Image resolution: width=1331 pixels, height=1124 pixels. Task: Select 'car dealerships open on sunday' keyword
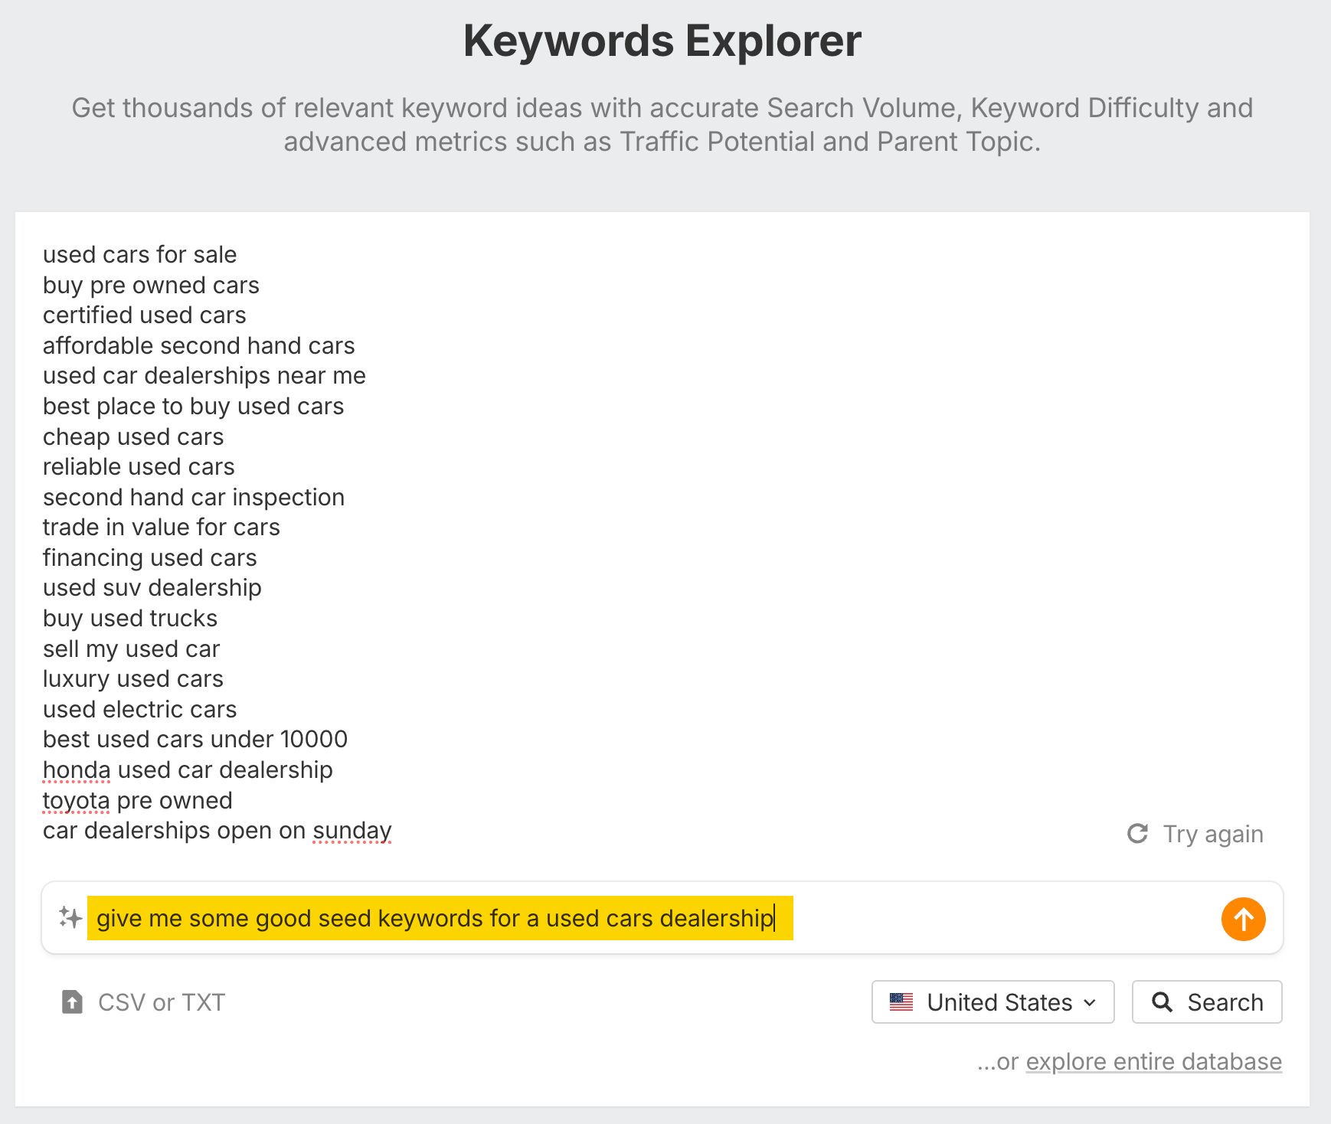click(x=217, y=830)
